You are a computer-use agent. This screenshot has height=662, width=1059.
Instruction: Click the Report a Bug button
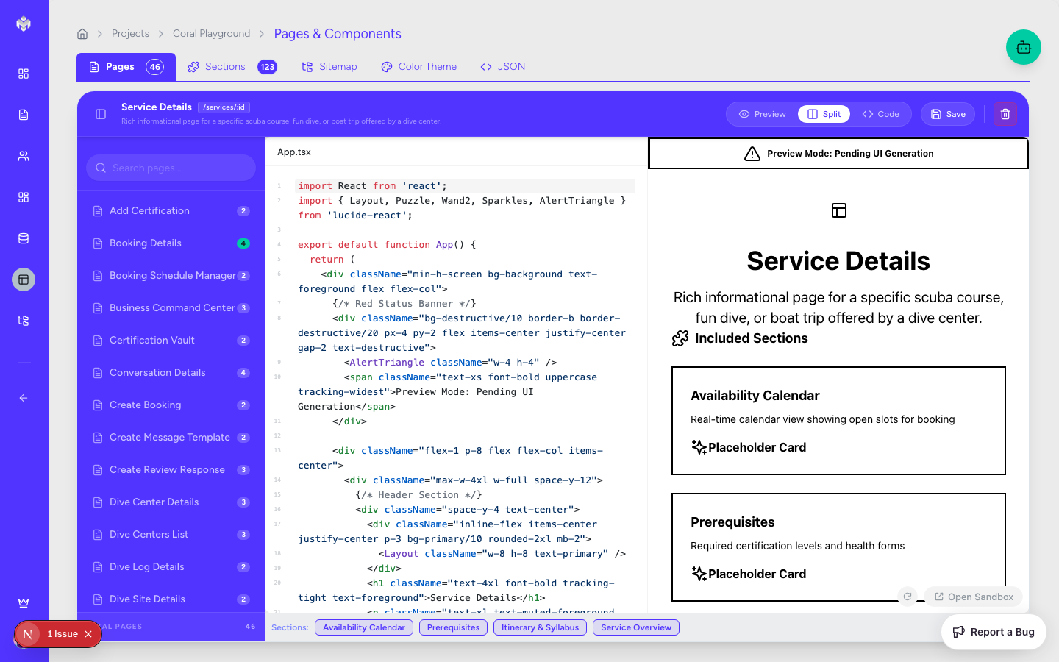click(994, 632)
